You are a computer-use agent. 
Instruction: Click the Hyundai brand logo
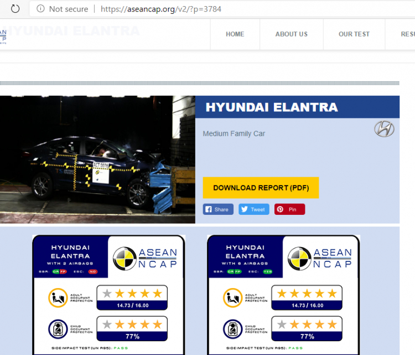(384, 128)
